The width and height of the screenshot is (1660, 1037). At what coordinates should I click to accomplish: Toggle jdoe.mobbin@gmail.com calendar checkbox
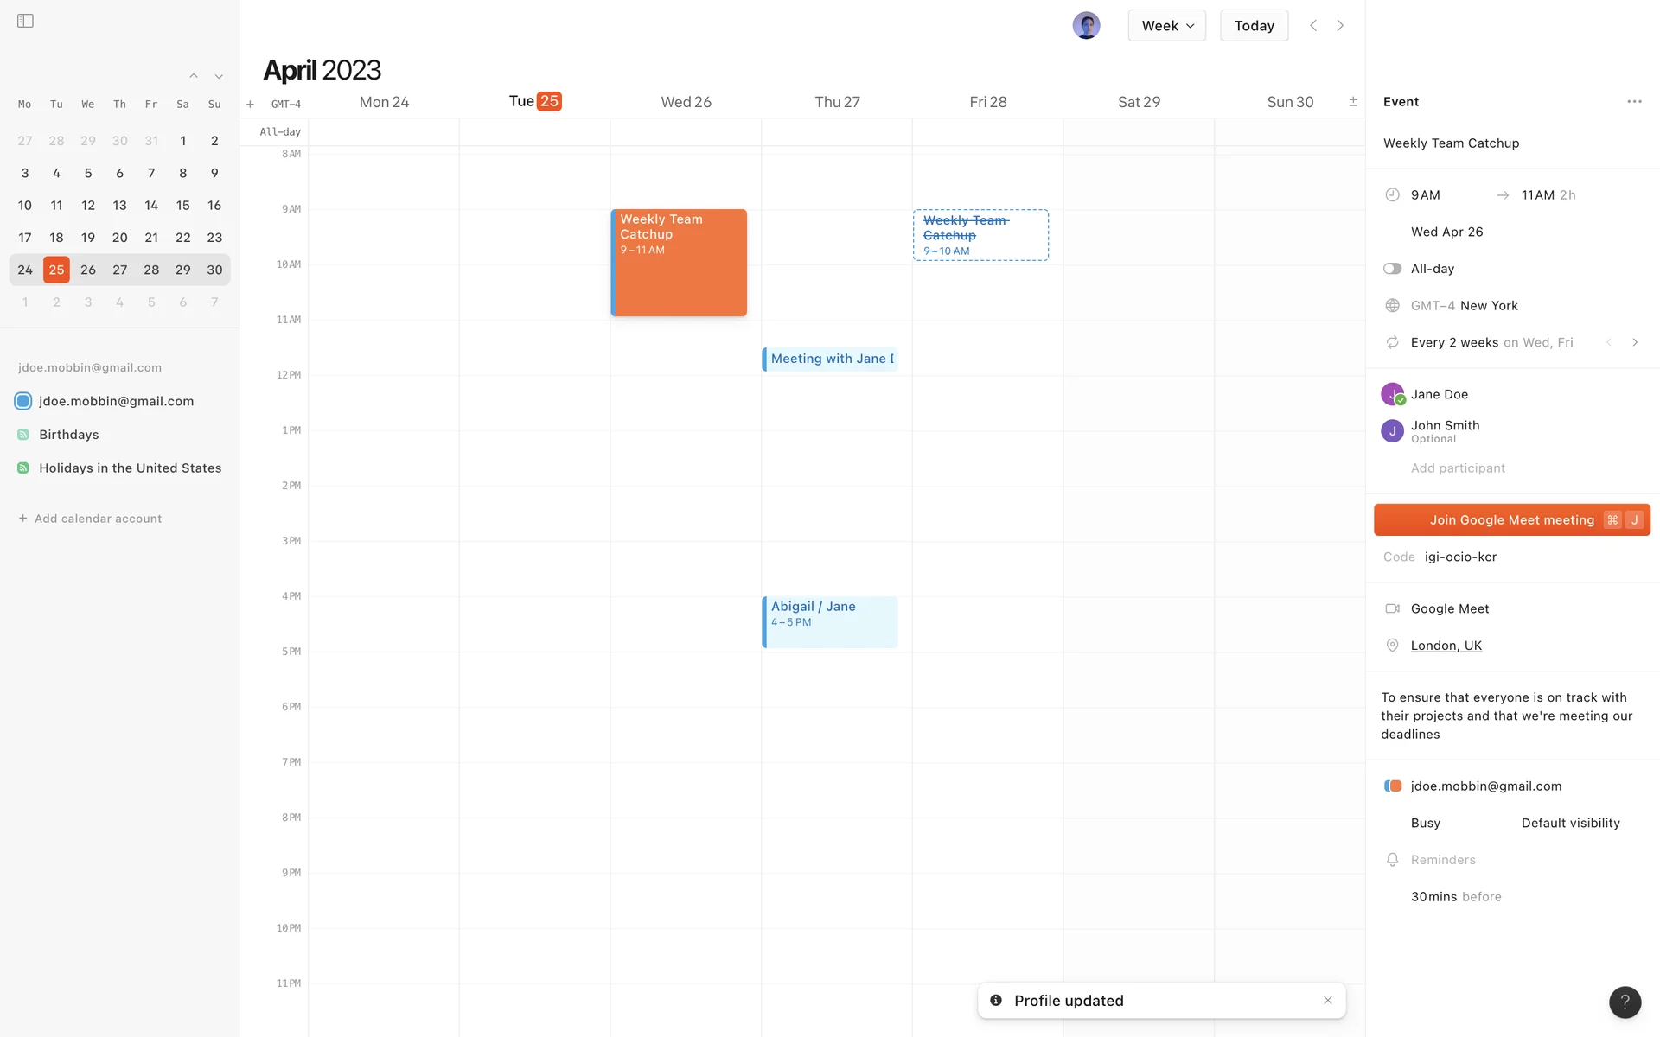[23, 401]
